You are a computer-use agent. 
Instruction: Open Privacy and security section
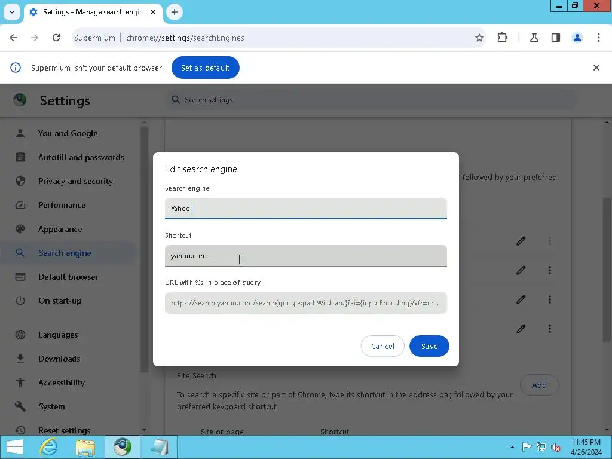75,181
